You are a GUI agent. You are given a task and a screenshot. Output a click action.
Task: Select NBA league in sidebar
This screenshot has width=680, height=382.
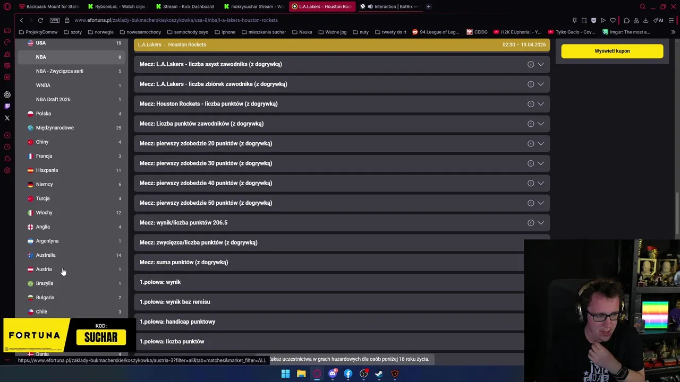pyautogui.click(x=71, y=57)
